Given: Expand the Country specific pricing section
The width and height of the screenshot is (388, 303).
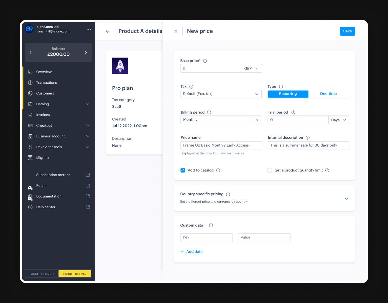Looking at the screenshot, I should click(x=346, y=199).
